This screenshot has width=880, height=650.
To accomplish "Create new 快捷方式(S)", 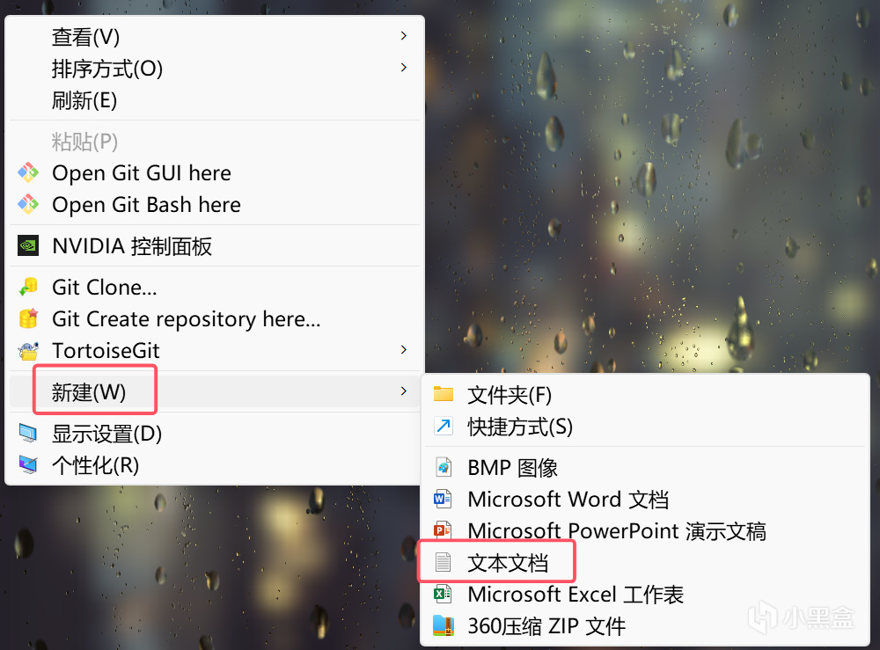I will pos(645,427).
